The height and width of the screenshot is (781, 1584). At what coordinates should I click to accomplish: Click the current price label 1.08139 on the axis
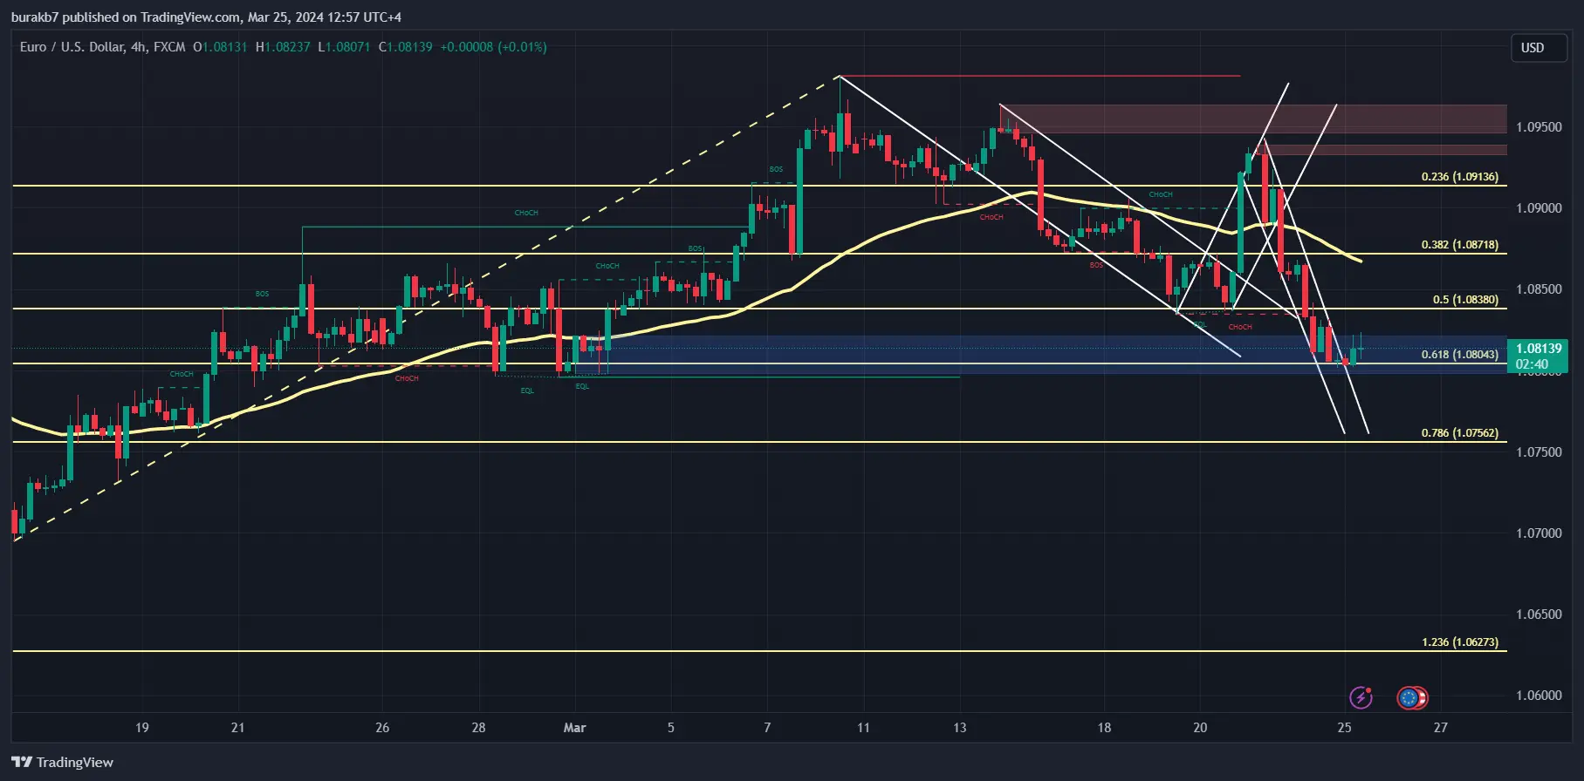tap(1539, 349)
